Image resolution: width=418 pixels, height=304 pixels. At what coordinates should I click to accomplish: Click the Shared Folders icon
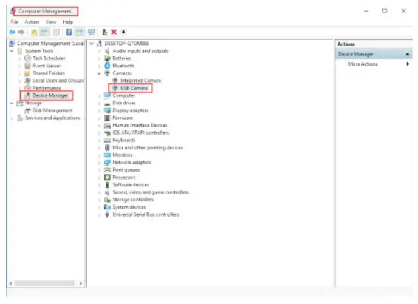[x=27, y=73]
